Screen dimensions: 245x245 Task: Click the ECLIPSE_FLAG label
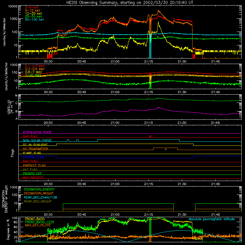[x=33, y=157]
